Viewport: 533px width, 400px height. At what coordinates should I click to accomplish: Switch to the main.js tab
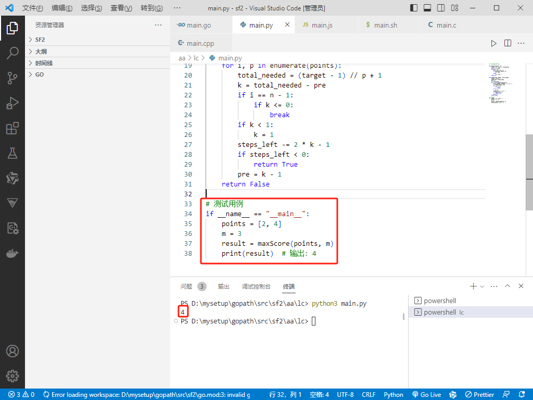[326, 25]
